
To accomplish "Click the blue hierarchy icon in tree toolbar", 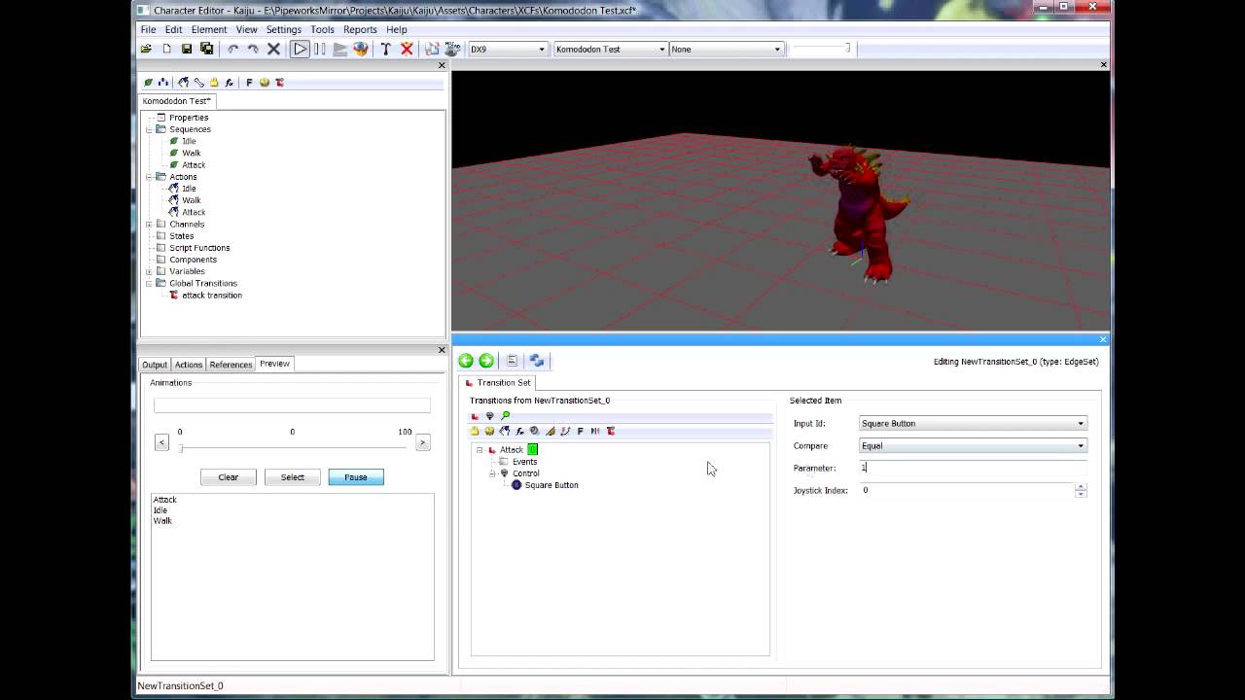I will [x=163, y=83].
